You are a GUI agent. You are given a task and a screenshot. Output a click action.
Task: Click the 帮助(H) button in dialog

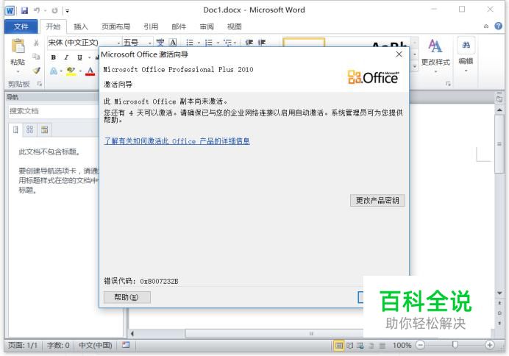click(x=127, y=297)
